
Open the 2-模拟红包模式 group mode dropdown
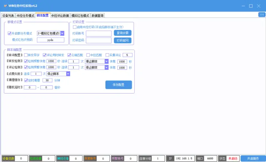pyautogui.click(x=62, y=33)
